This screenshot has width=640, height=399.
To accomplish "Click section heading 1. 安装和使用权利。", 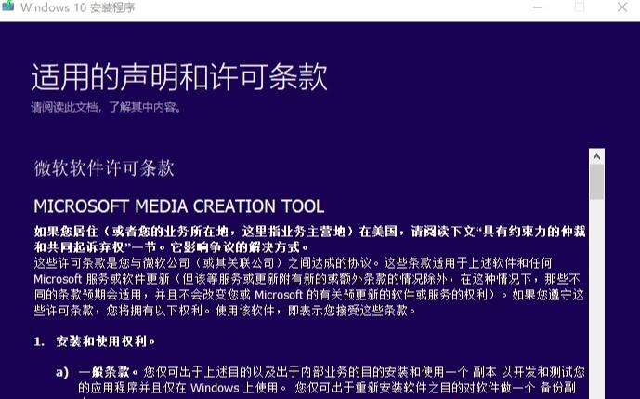I will click(95, 341).
